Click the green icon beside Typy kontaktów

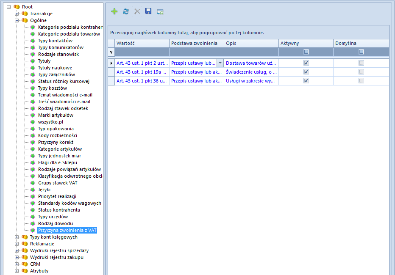33,41
